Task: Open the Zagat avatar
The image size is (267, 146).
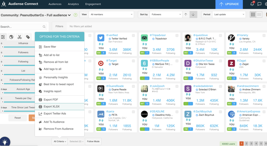Action: (231, 63)
